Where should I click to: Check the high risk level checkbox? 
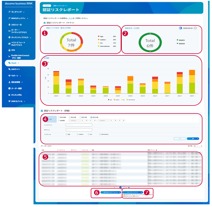click(67, 134)
